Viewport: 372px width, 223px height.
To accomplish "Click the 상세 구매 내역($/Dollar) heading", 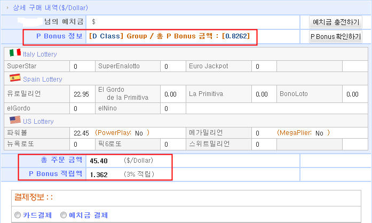I will pos(50,8).
